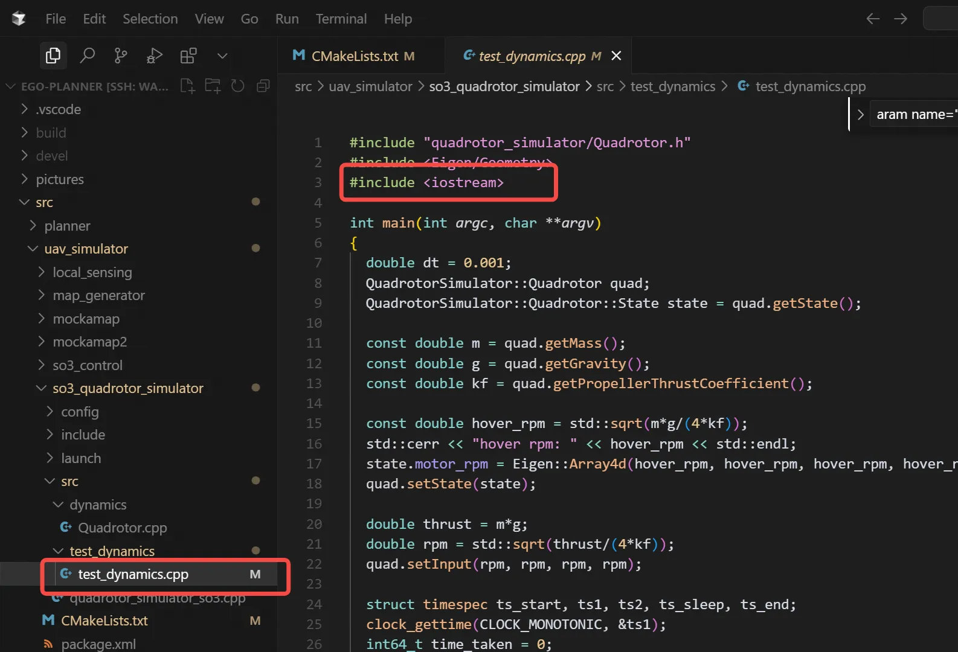958x652 pixels.
Task: Open package.xml in the explorer tree
Action: pyautogui.click(x=98, y=644)
